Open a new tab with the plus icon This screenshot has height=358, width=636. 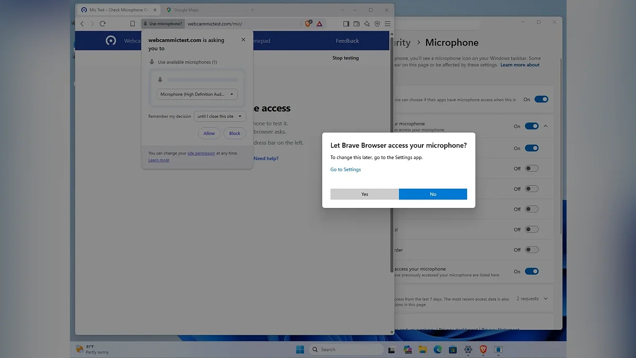252,10
